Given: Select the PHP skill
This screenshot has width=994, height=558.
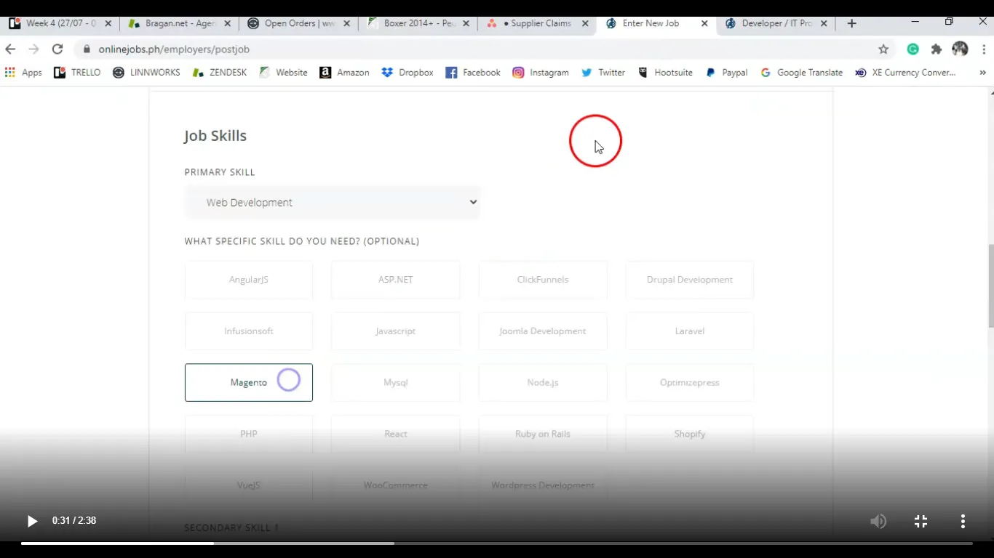Looking at the screenshot, I should [249, 434].
